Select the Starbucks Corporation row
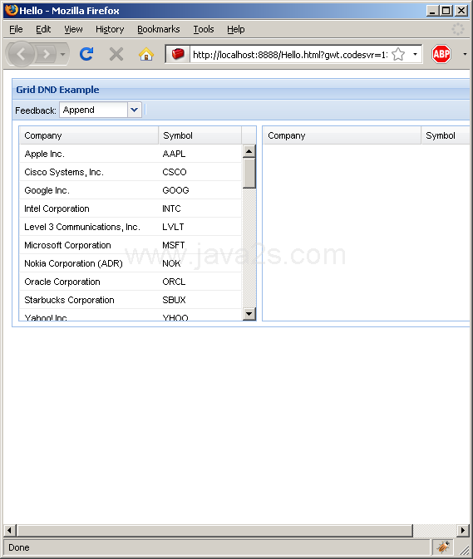The width and height of the screenshot is (473, 559). (x=131, y=300)
